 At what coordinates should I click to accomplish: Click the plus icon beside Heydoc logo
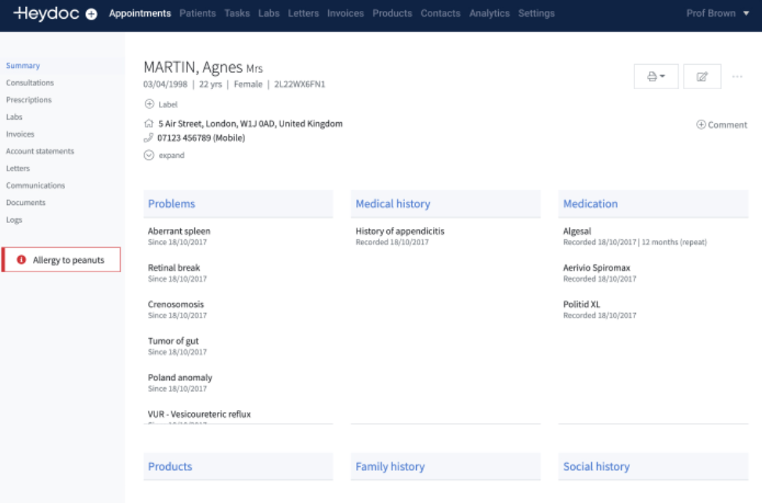pos(92,14)
